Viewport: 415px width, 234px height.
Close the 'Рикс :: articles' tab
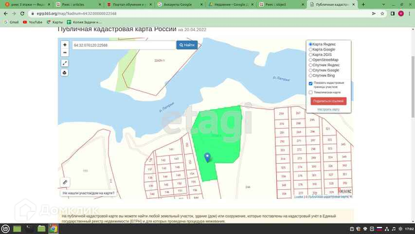tap(100, 4)
